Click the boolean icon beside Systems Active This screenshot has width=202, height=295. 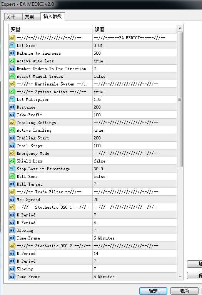(12, 92)
